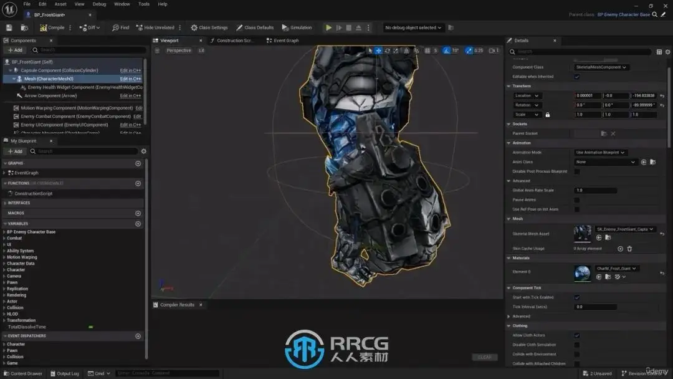
Task: Click the My Blueprint settings gear icon
Action: click(x=144, y=151)
